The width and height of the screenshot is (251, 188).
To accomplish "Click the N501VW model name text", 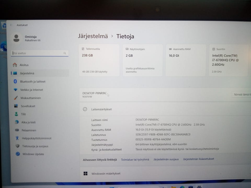I will click(x=87, y=97).
